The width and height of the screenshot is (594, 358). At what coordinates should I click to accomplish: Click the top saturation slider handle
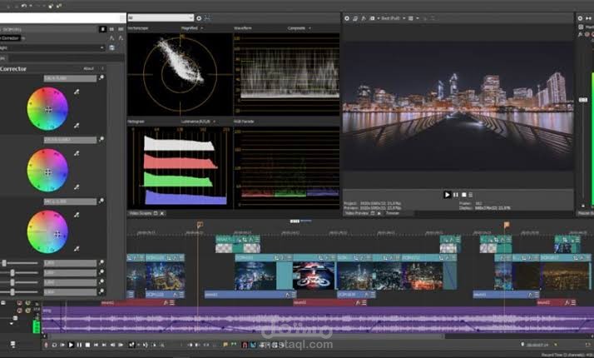[4, 263]
